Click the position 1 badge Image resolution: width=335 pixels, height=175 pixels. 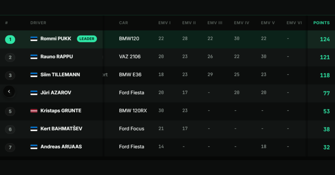click(x=10, y=40)
